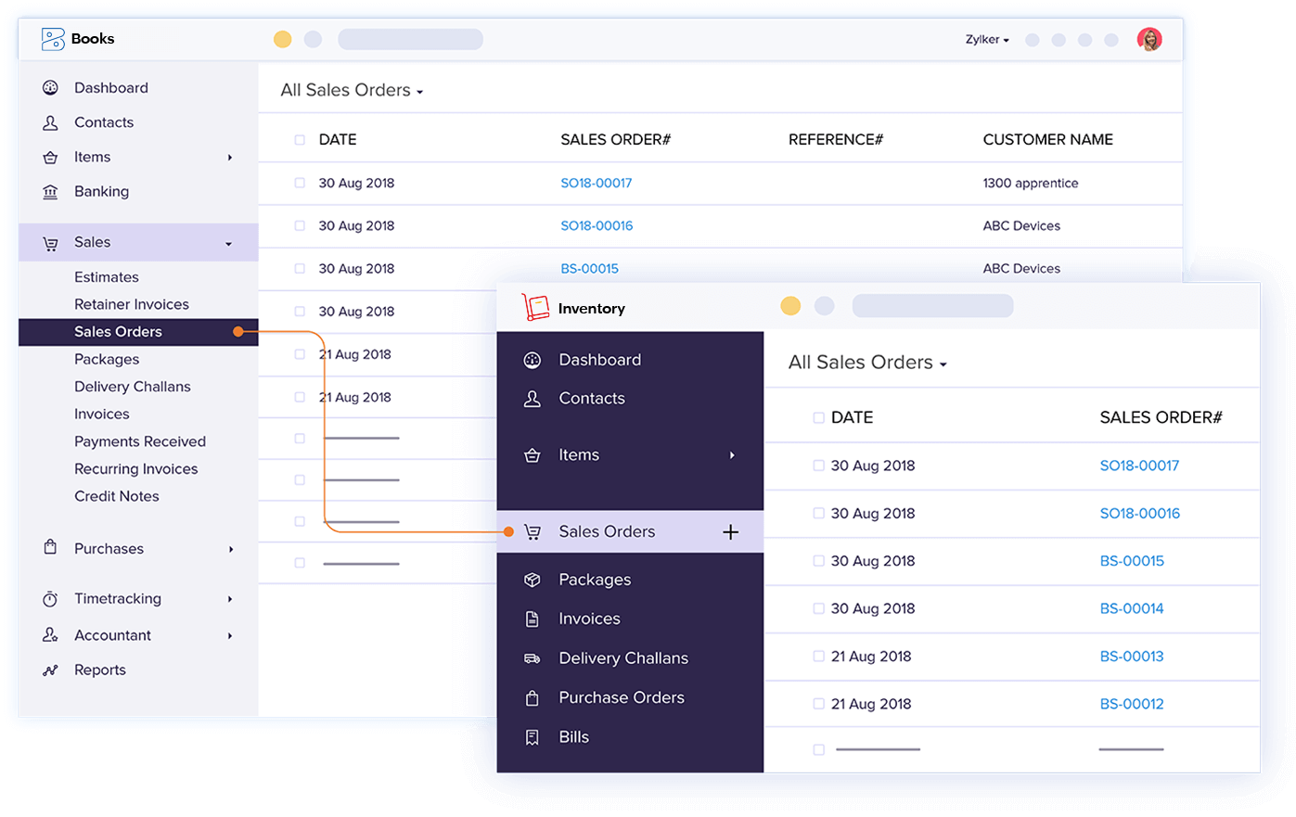Open BS-00014 link in Inventory table
This screenshot has height=817, width=1296.
coord(1132,608)
